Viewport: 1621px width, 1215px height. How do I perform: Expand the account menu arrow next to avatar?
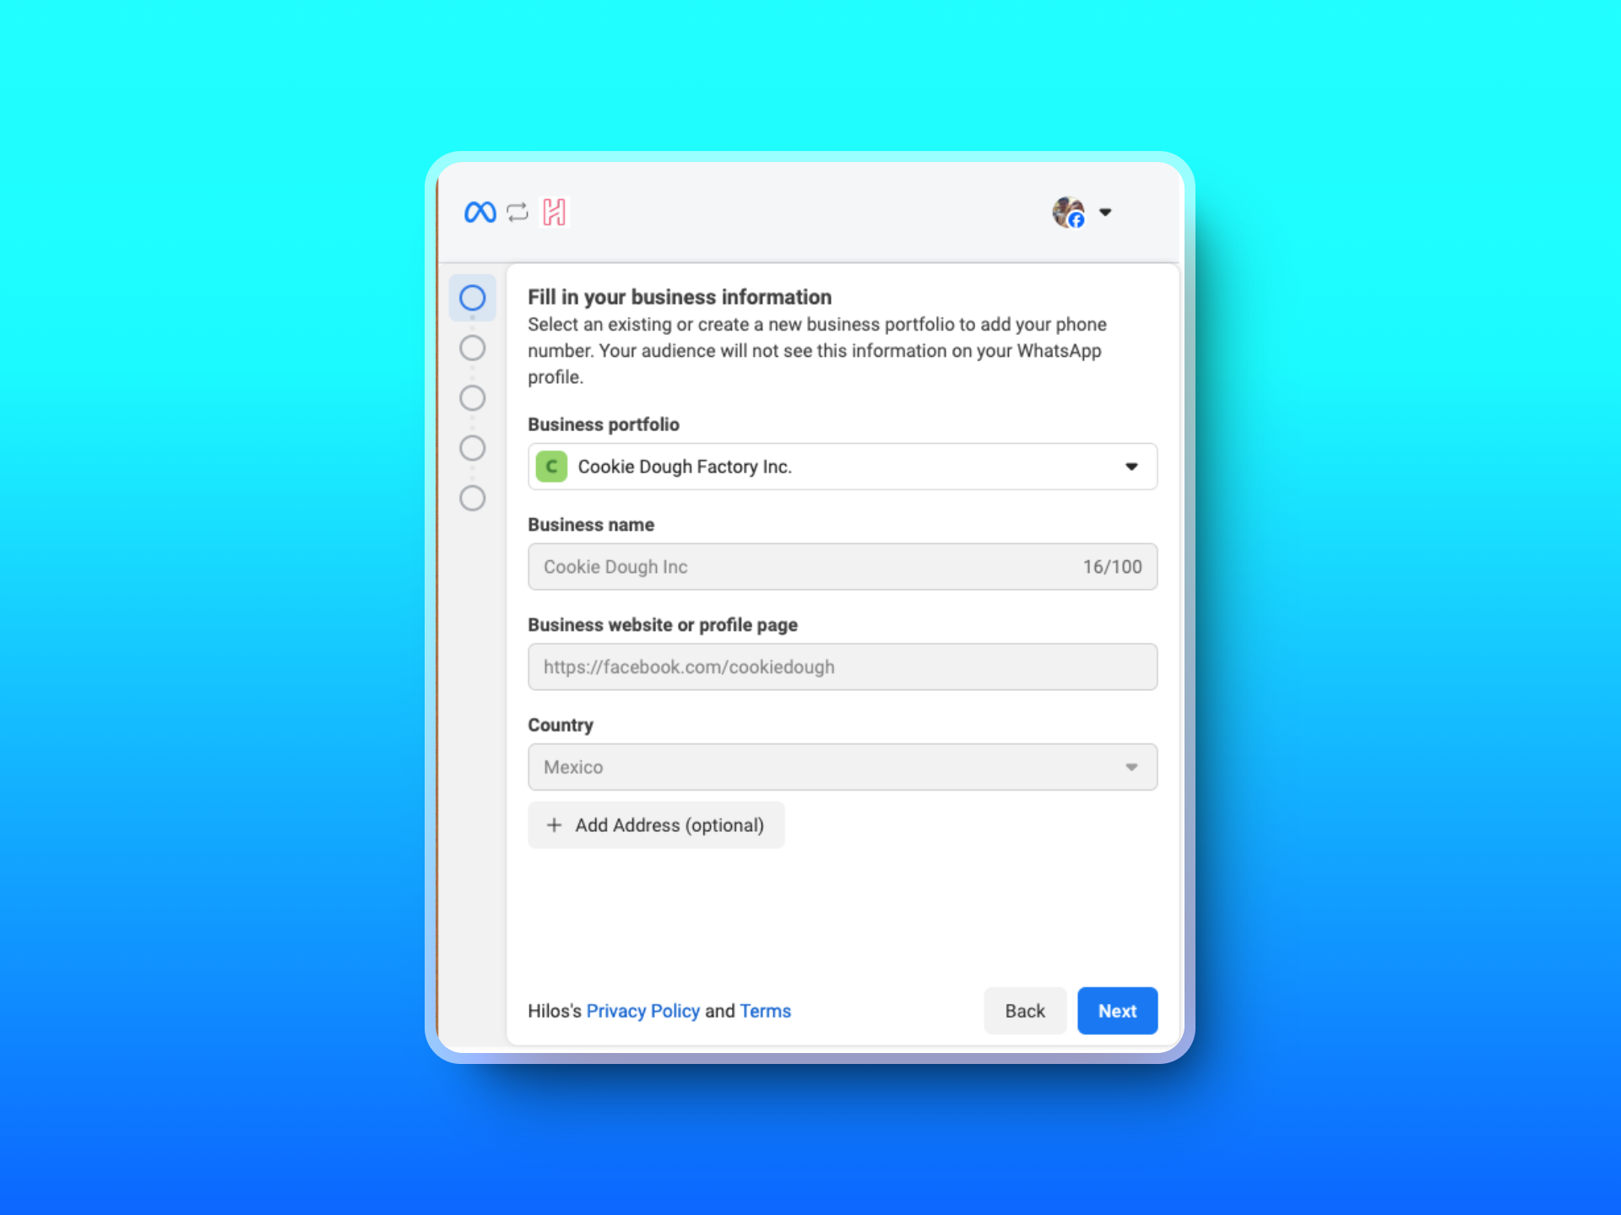click(1105, 212)
